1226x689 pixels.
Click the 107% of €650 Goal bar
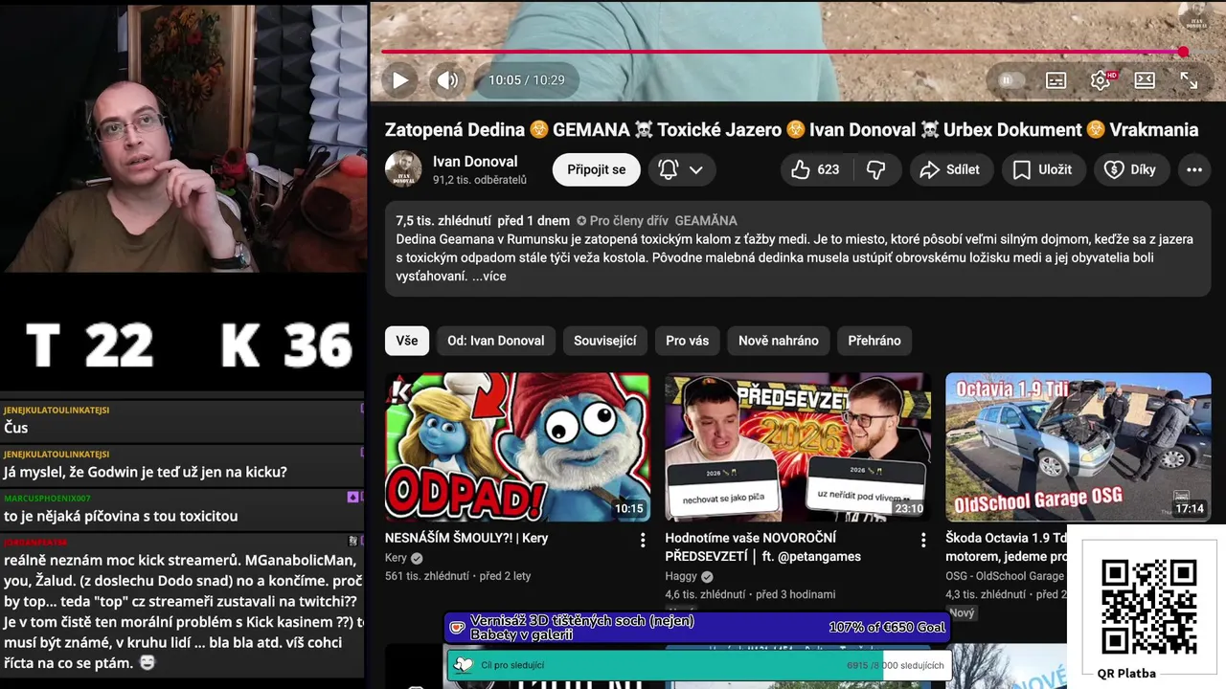(x=697, y=628)
